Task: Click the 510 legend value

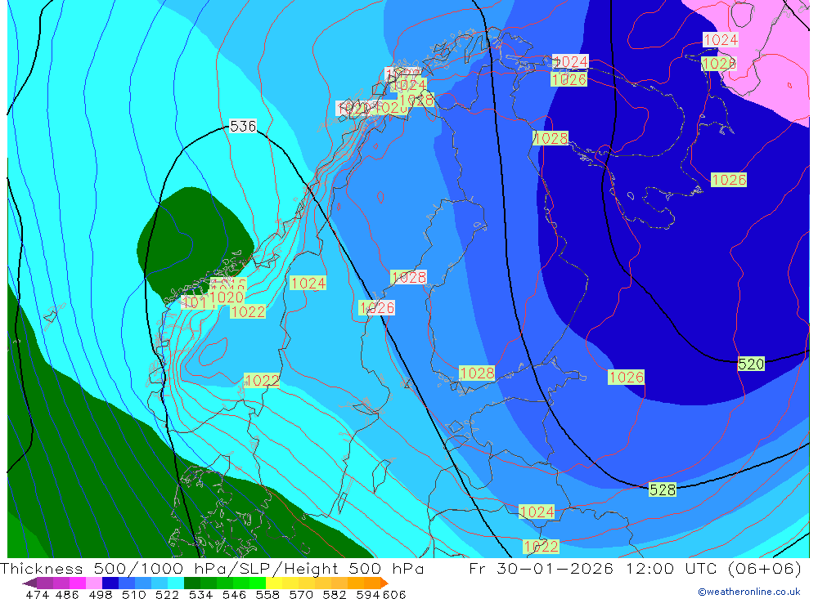Action: pos(133,595)
